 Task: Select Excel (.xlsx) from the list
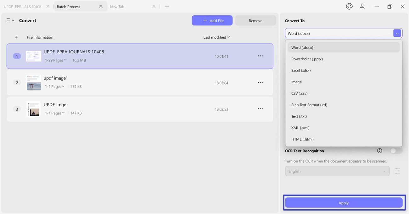pyautogui.click(x=301, y=71)
